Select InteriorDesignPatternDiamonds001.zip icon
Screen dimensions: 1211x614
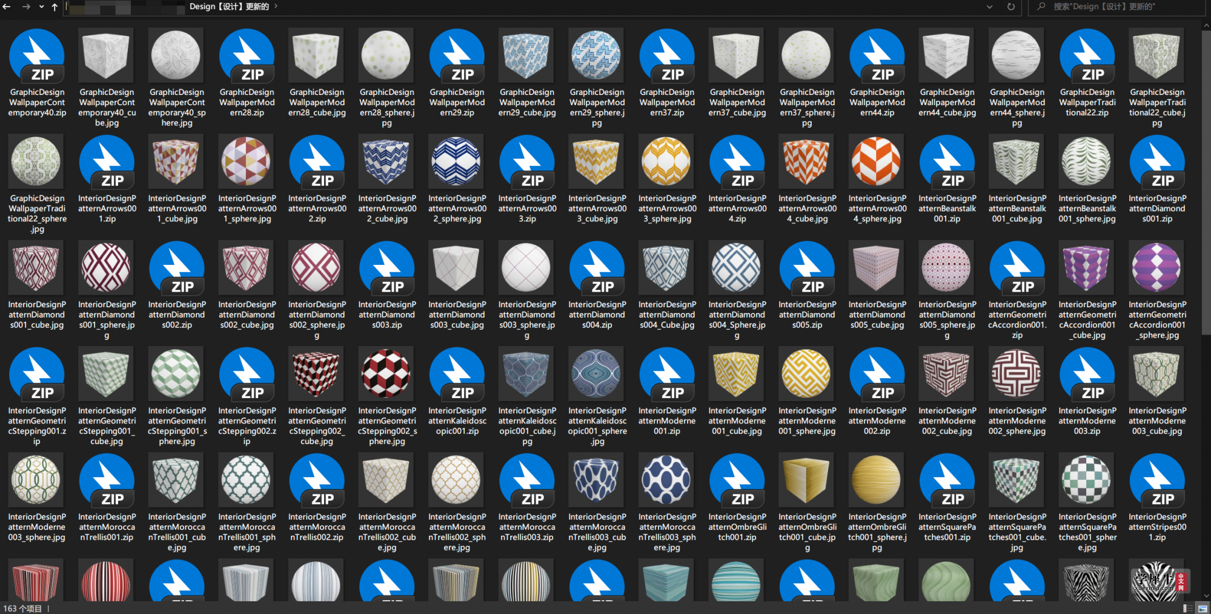point(1157,162)
